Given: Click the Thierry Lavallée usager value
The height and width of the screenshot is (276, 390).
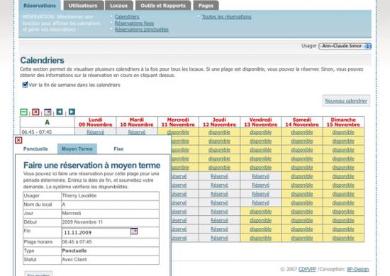Looking at the screenshot, I should coord(79,195).
